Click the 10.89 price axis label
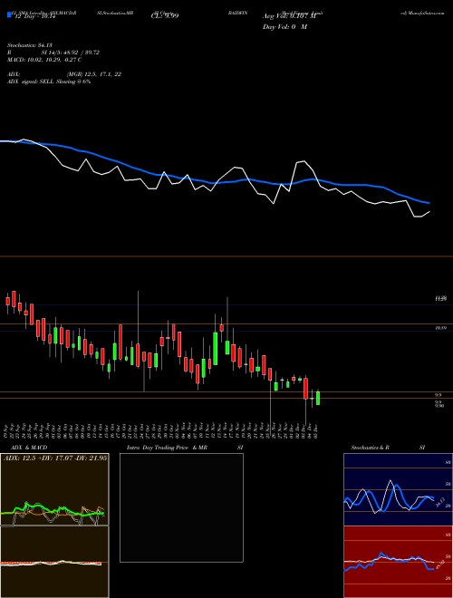This screenshot has width=453, height=598. tap(441, 328)
